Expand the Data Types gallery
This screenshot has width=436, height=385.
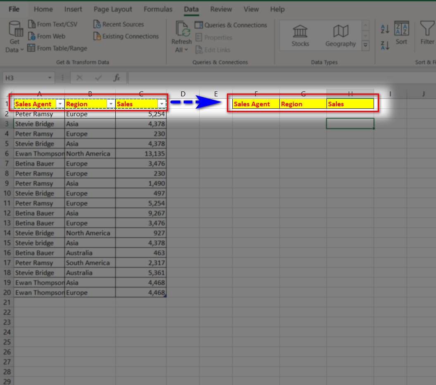click(365, 45)
